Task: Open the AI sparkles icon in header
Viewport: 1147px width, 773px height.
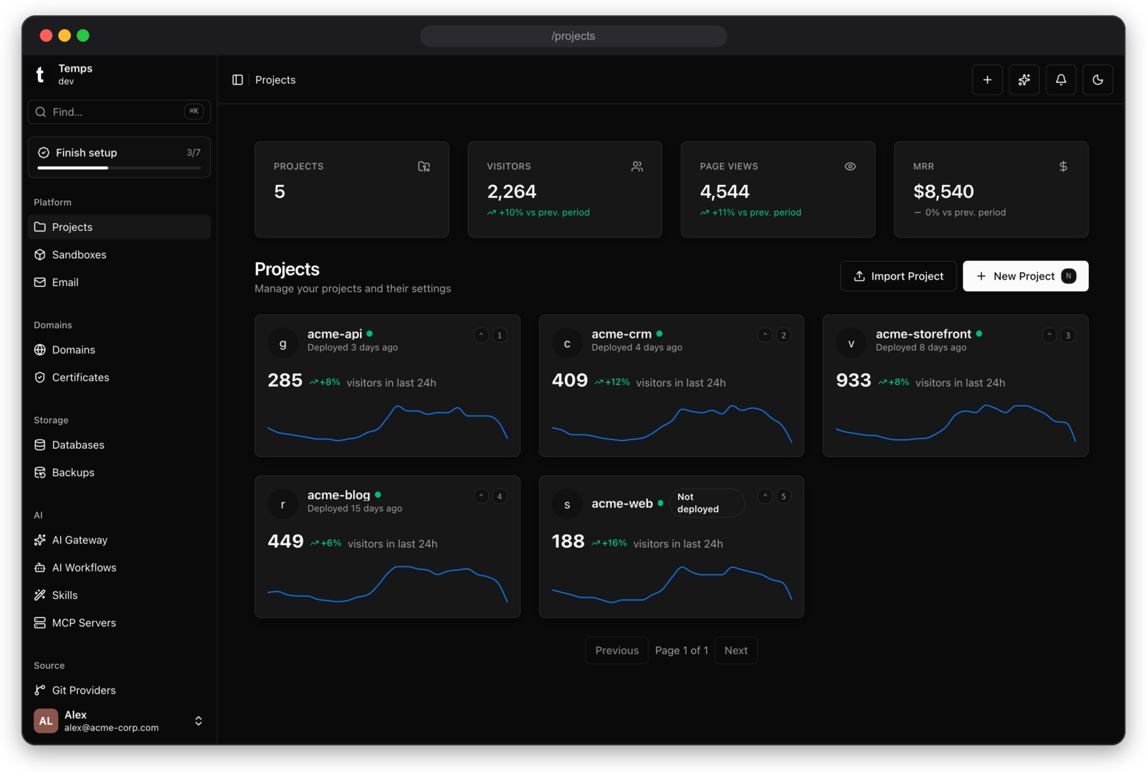Action: click(x=1024, y=80)
